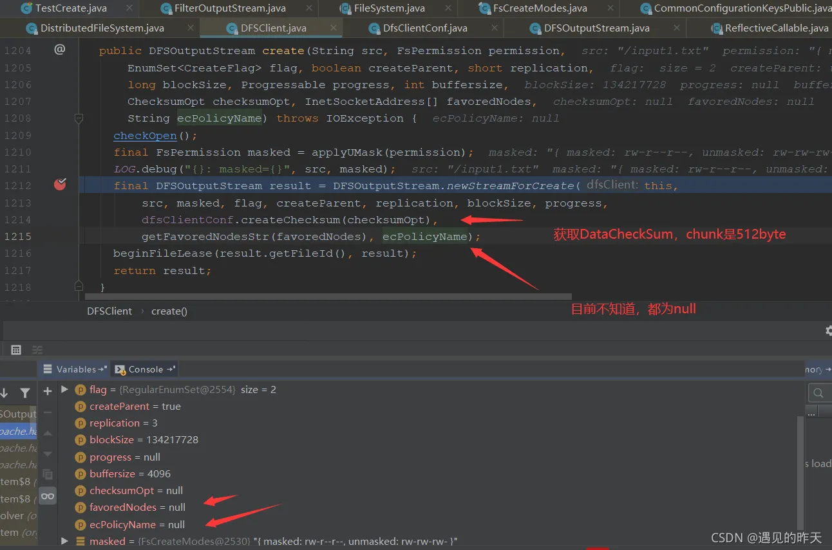
Task: Select the favoredNodes = null variable
Action: pos(130,508)
